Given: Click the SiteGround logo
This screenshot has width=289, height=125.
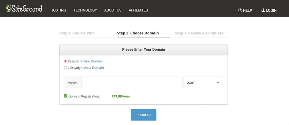Looking at the screenshot, I should tap(24, 8).
